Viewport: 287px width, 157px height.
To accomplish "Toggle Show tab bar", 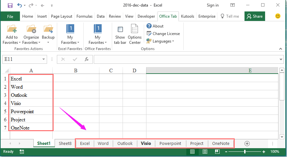I will pos(120,35).
